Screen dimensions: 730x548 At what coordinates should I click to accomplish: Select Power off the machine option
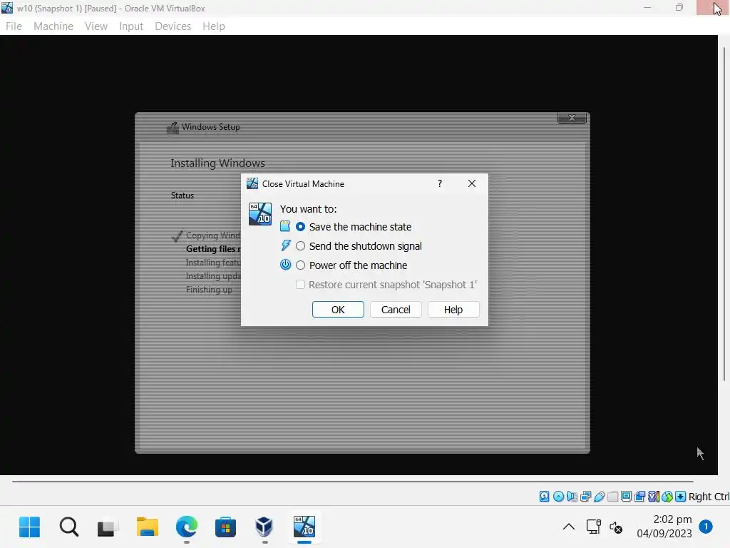point(300,265)
